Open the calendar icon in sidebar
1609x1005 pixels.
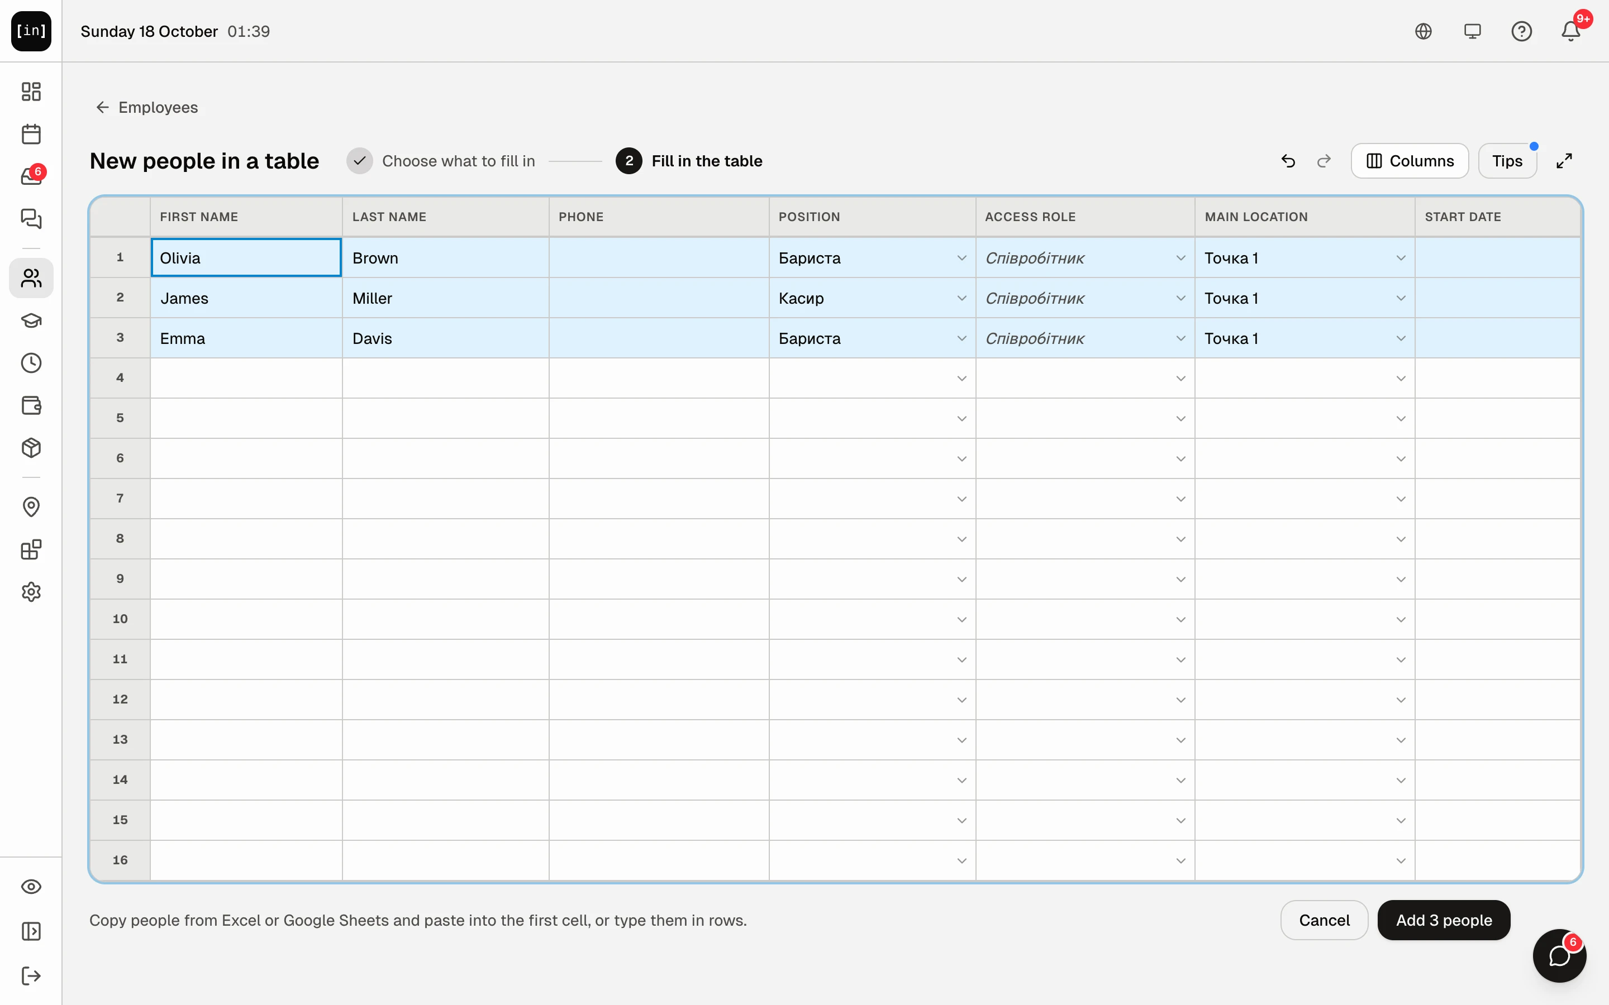31,134
